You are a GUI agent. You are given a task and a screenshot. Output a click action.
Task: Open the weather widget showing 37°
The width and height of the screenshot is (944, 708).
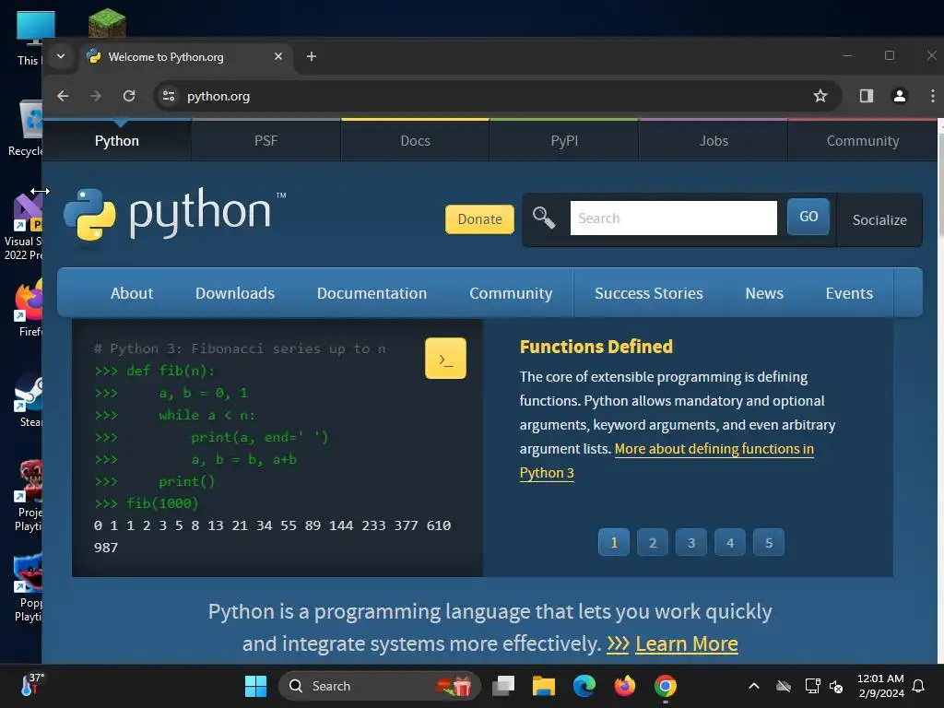tap(32, 685)
